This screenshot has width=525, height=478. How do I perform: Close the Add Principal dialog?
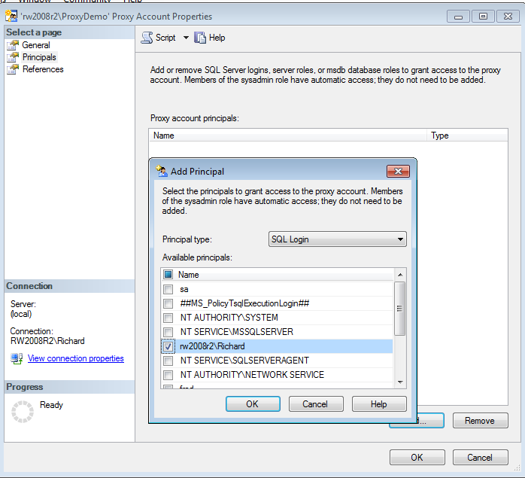point(398,172)
